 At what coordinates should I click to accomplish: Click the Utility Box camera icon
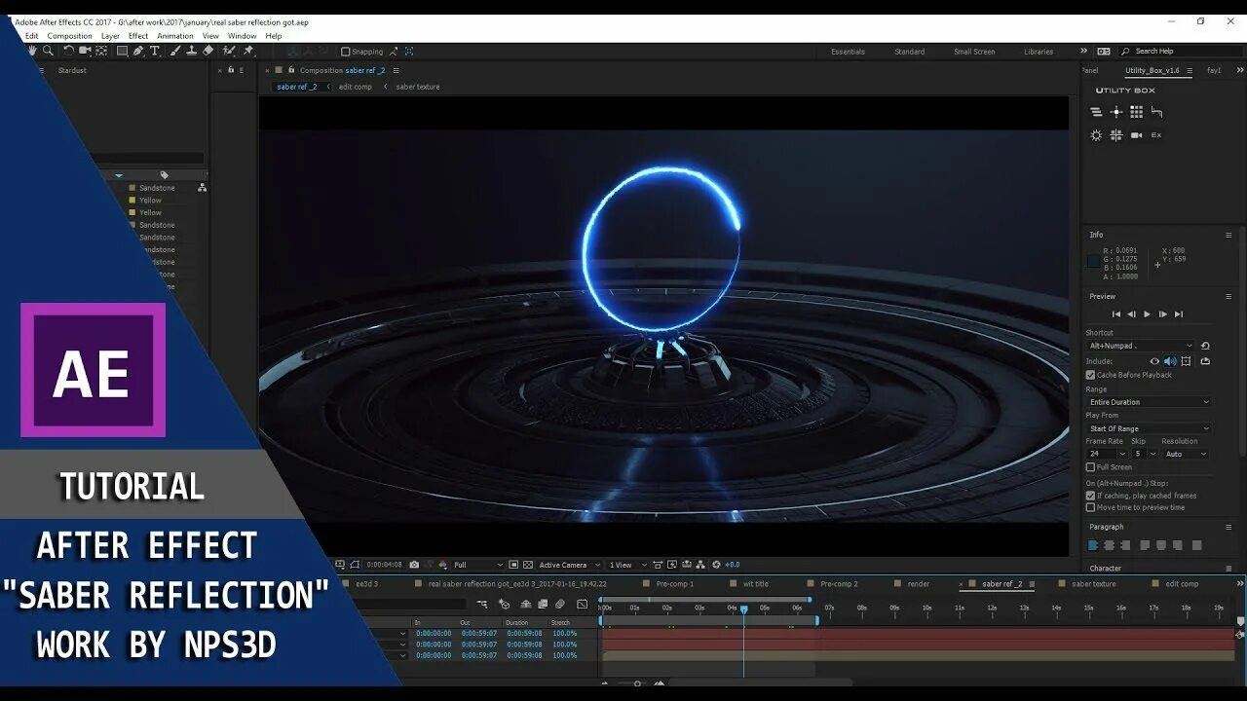(x=1136, y=135)
